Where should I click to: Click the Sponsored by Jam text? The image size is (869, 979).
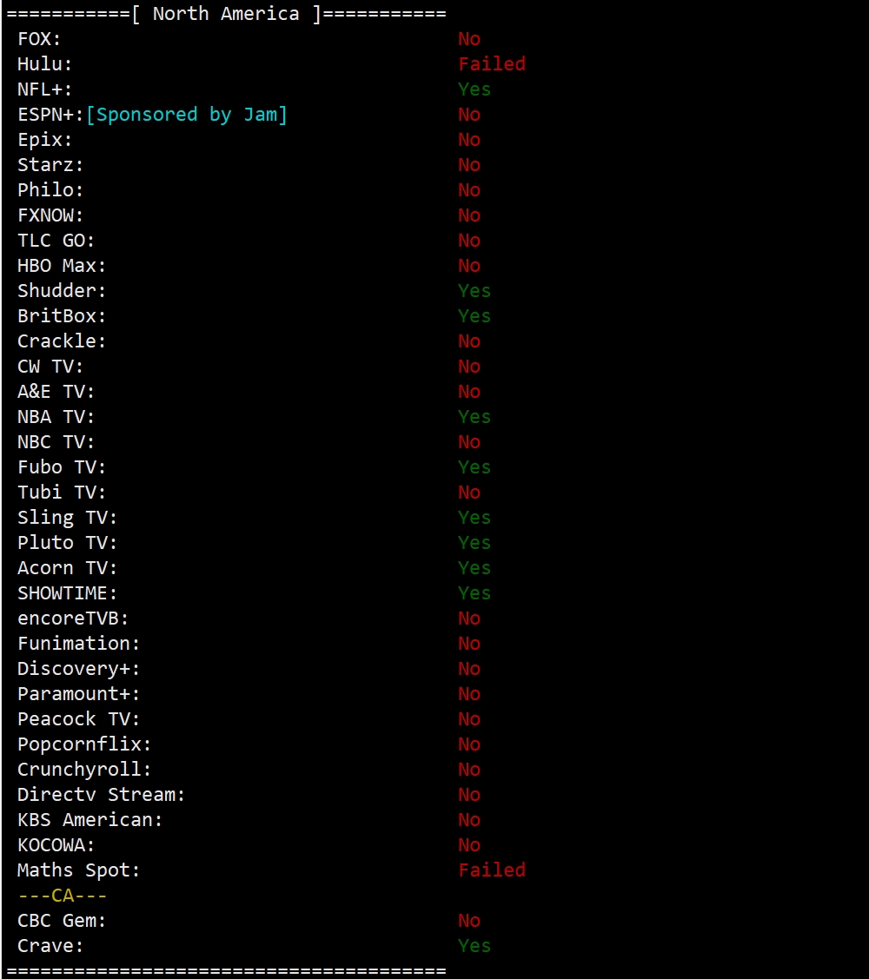click(187, 115)
